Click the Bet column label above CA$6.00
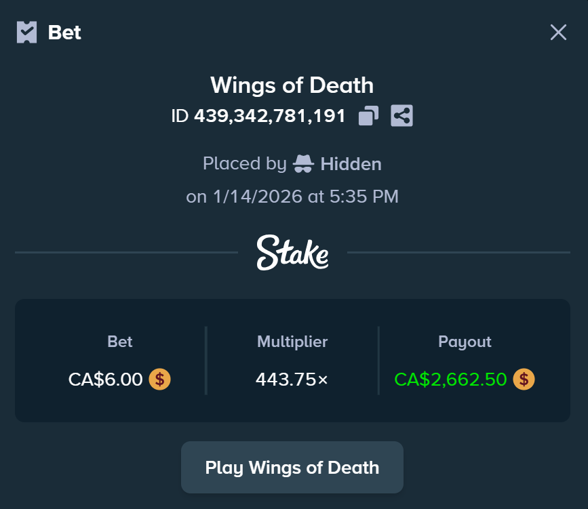Image resolution: width=588 pixels, height=509 pixels. (119, 342)
